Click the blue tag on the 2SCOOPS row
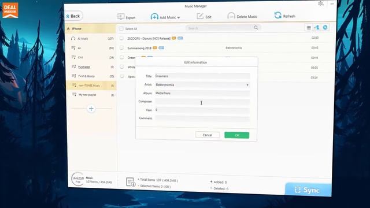Viewport: 370px width, 208px height. (180, 38)
